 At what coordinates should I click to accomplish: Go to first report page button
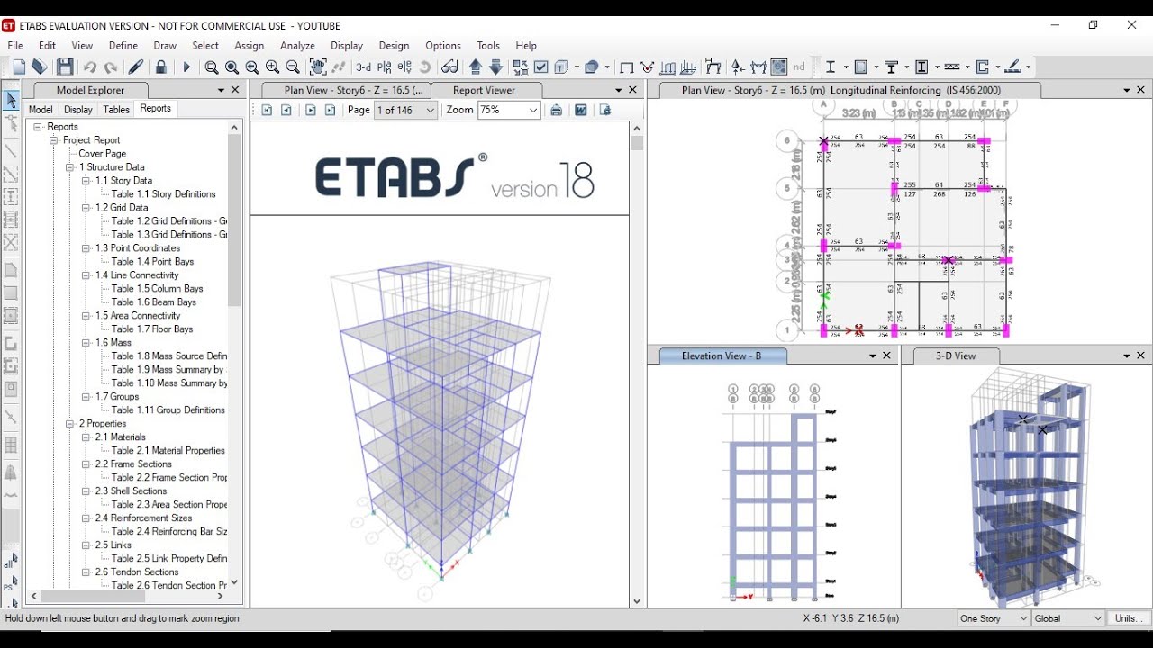click(267, 110)
